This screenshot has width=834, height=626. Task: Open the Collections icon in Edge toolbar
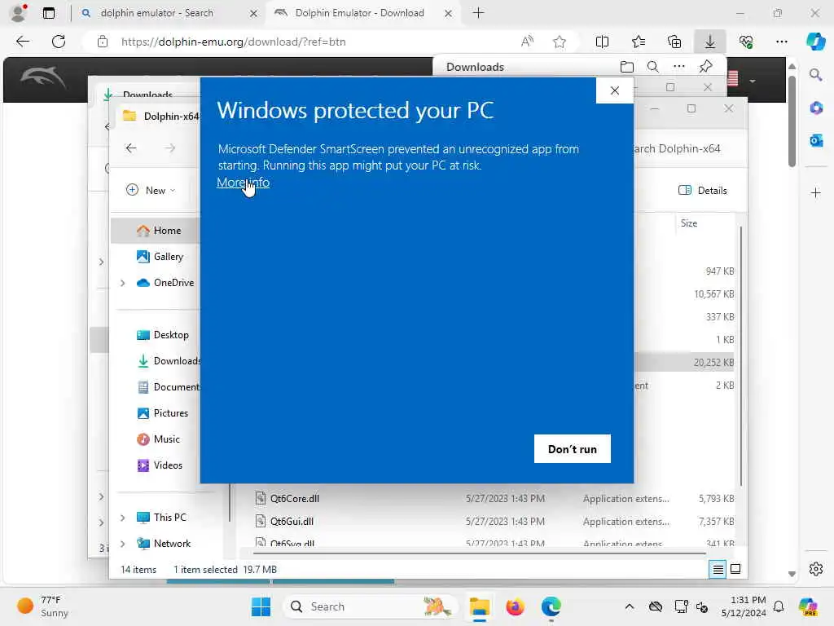pos(674,42)
